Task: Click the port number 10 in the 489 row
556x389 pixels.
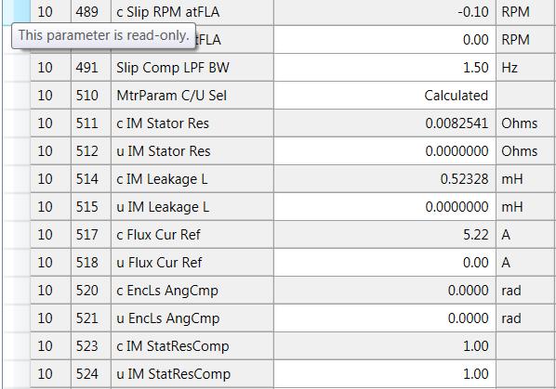Action: click(45, 12)
